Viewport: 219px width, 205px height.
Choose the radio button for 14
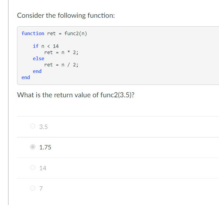pos(33,168)
